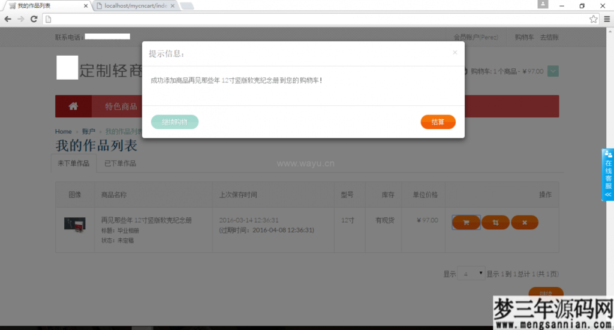This screenshot has height=330, width=614.
Task: Click the home icon in nav bar
Action: pyautogui.click(x=73, y=107)
